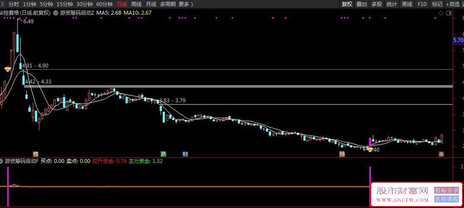Select the 4.42 - 4.33 gap band label

[38, 82]
